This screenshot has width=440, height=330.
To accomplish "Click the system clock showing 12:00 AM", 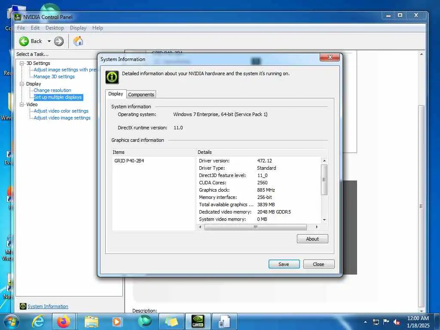I will [x=418, y=318].
